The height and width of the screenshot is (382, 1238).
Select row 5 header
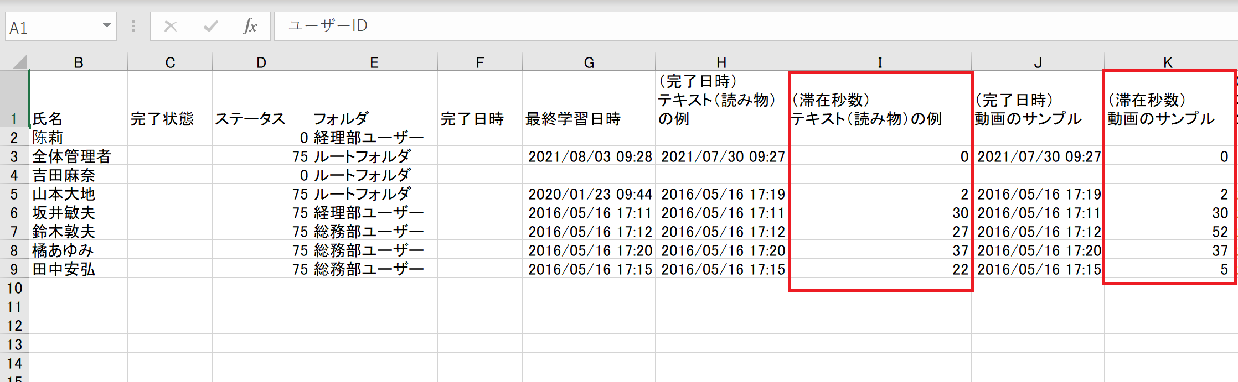click(14, 193)
